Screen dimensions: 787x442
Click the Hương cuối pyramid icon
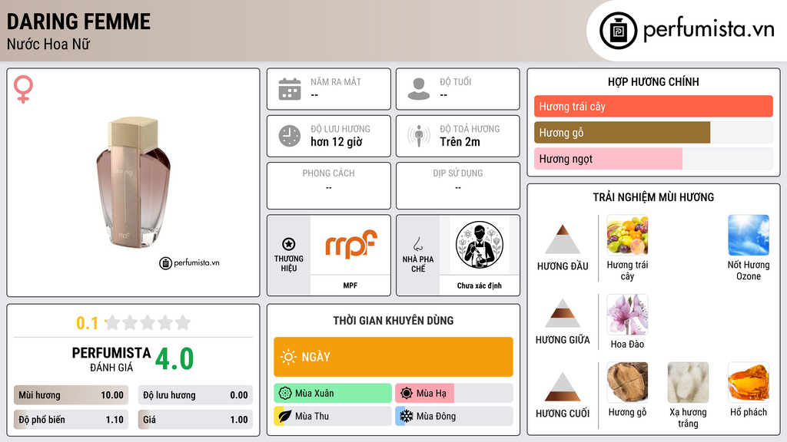pos(563,387)
